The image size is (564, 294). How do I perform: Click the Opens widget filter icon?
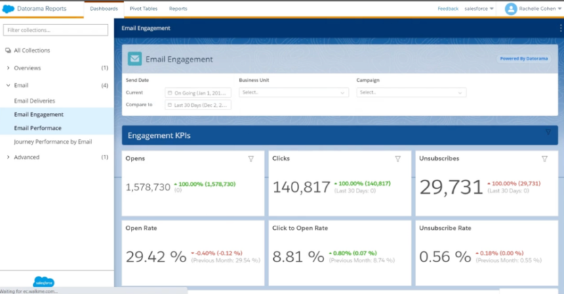(x=251, y=159)
